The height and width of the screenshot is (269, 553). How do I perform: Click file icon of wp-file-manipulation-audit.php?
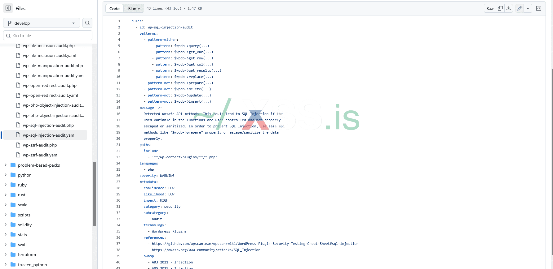click(18, 66)
